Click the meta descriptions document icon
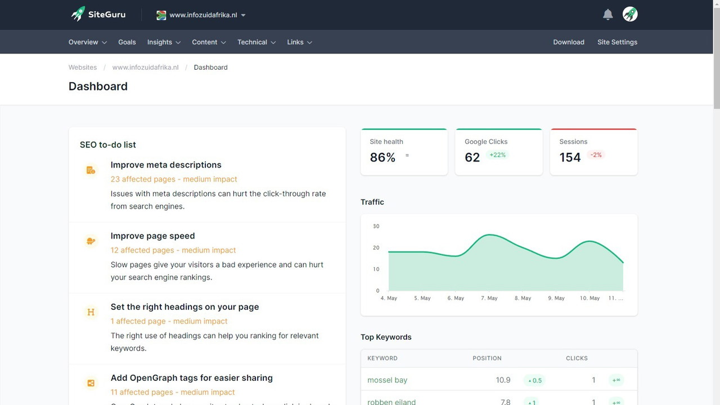 91,169
